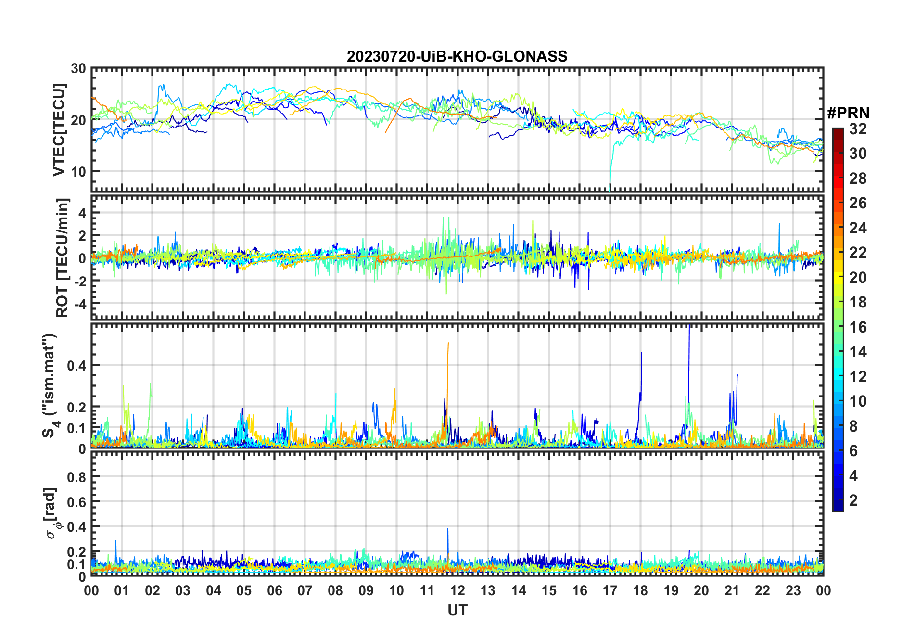The width and height of the screenshot is (915, 640).
Task: Click the plot title 20230720-UiB-KHO-GLONASS
Action: (457, 57)
